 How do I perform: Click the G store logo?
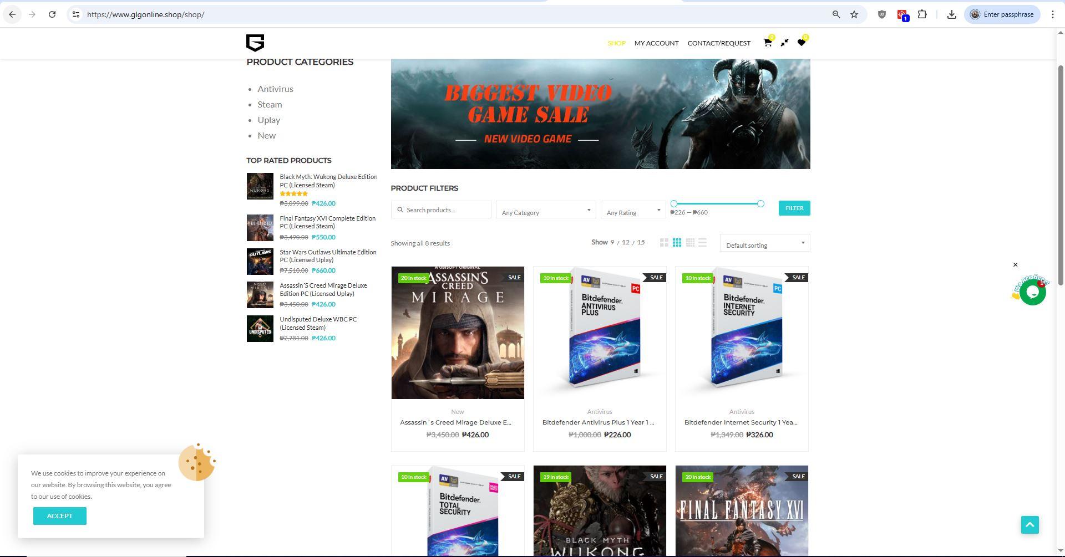(x=255, y=43)
